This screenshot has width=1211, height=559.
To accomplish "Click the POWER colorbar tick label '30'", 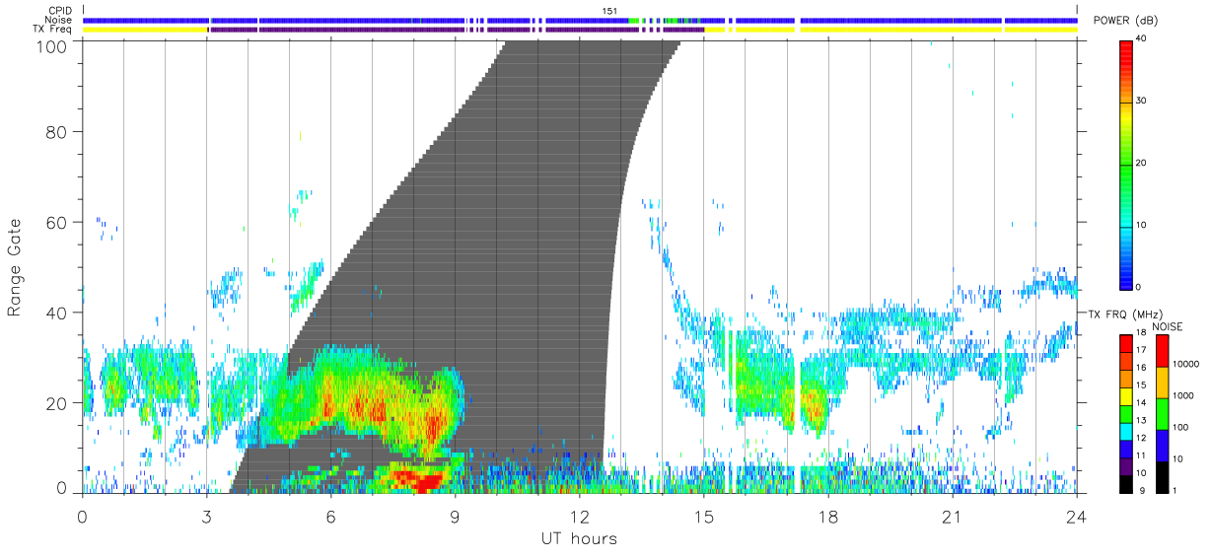I will point(1143,101).
